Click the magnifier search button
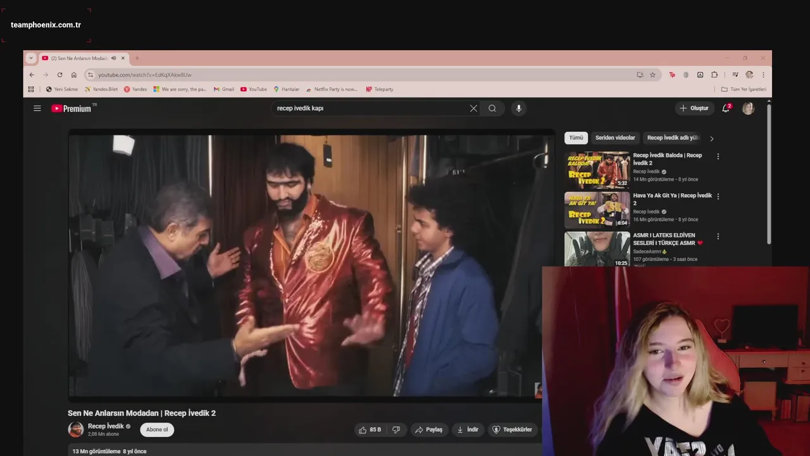The height and width of the screenshot is (456, 810). point(492,108)
